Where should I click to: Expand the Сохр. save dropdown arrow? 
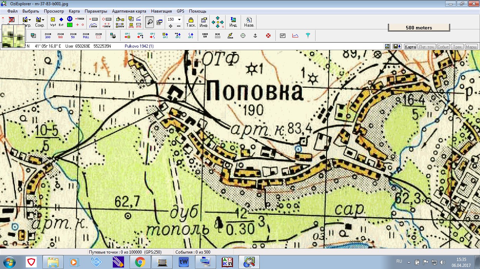point(43,20)
